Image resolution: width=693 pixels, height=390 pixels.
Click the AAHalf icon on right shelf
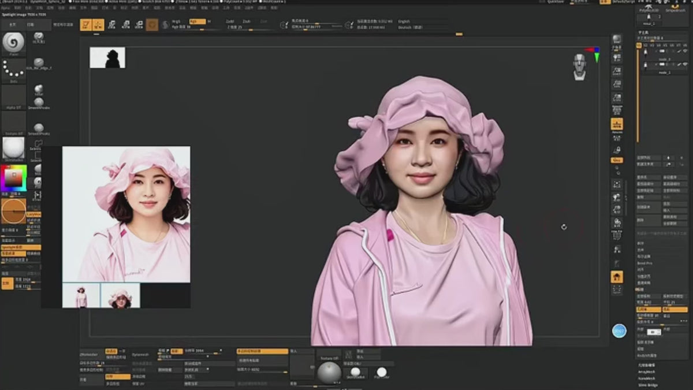tap(617, 98)
